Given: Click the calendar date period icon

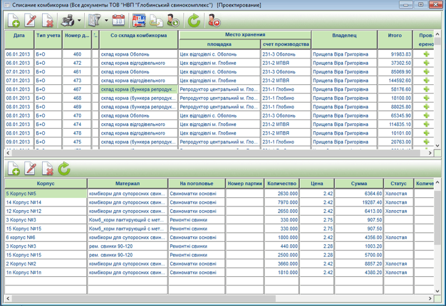Looking at the screenshot, I should click(118, 21).
